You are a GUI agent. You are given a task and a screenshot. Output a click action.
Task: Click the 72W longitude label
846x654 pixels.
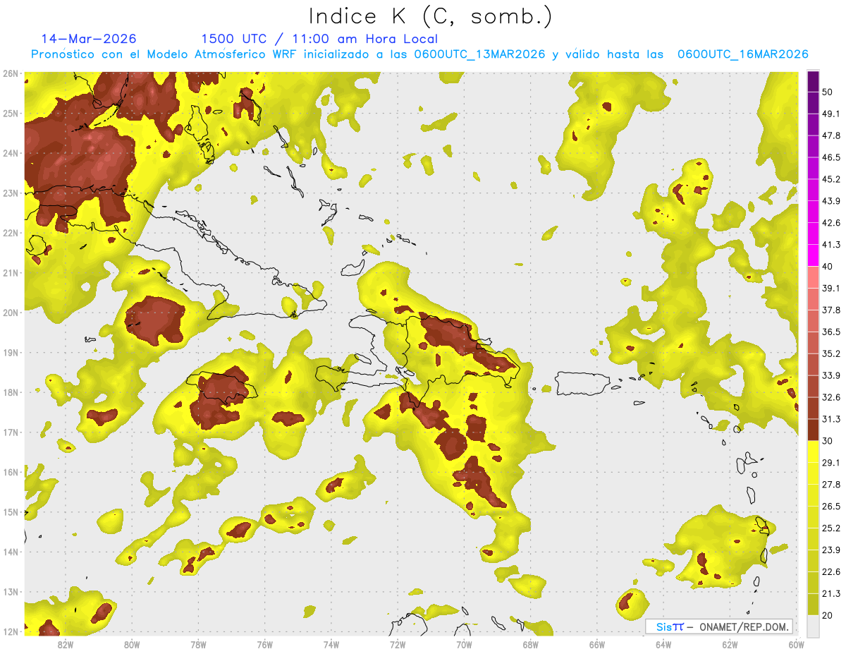[x=398, y=645]
